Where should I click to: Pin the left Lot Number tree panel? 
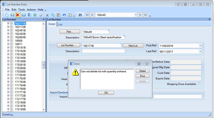click(44, 19)
